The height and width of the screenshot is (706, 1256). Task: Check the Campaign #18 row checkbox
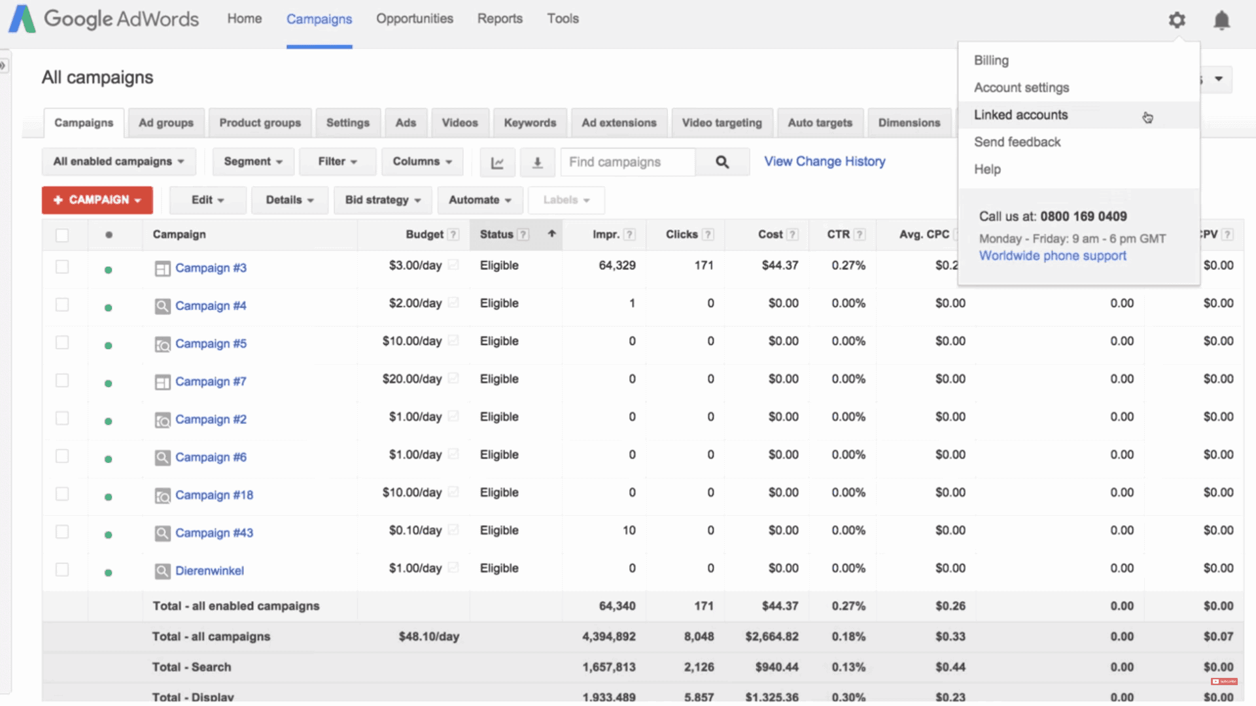(x=62, y=494)
